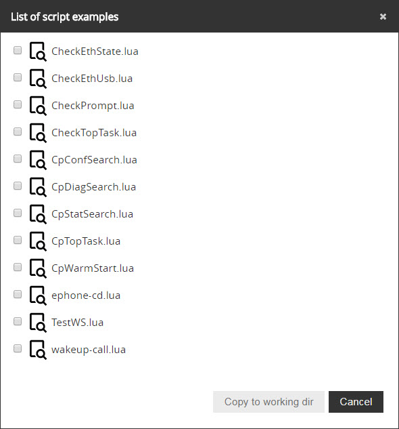Click the CpWarmStart.lua file name
The width and height of the screenshot is (399, 429).
tap(93, 268)
